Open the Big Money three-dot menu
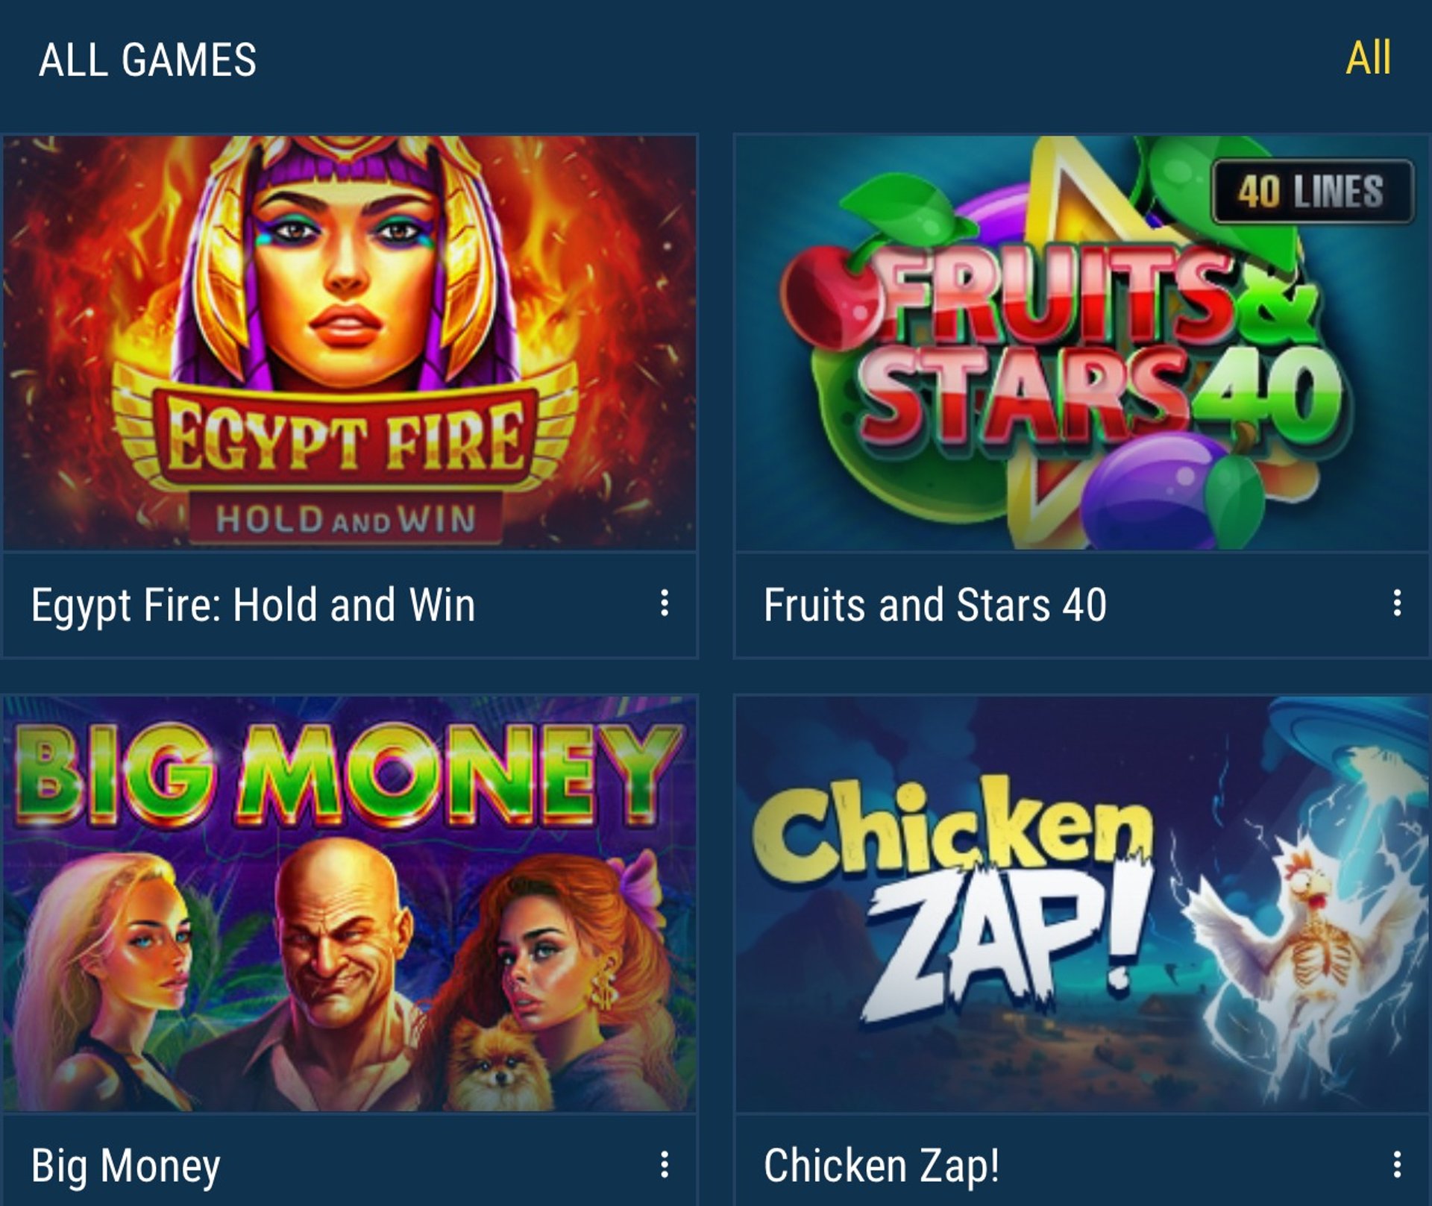1432x1206 pixels. (x=664, y=1164)
